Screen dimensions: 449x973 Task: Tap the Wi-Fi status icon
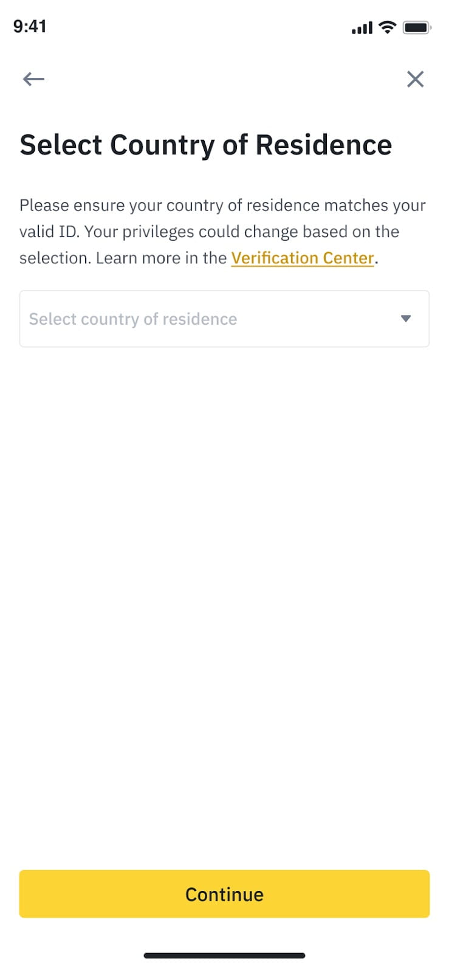(x=386, y=27)
